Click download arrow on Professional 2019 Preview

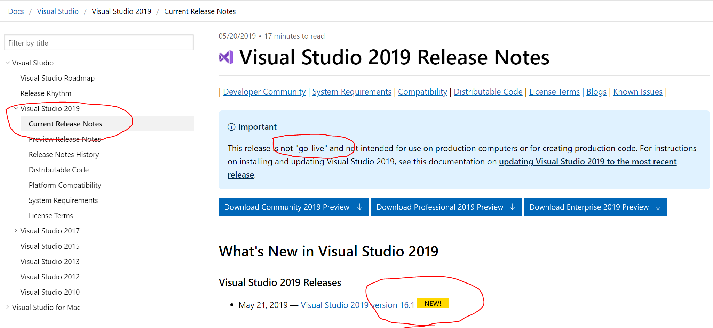(512, 207)
